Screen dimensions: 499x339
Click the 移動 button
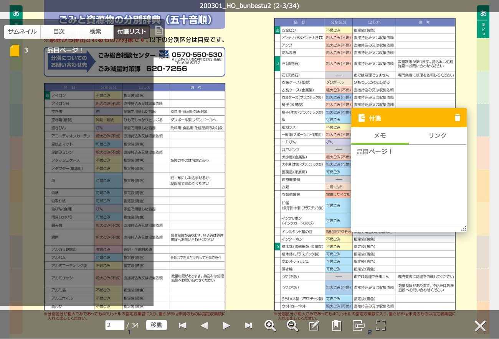(x=156, y=325)
